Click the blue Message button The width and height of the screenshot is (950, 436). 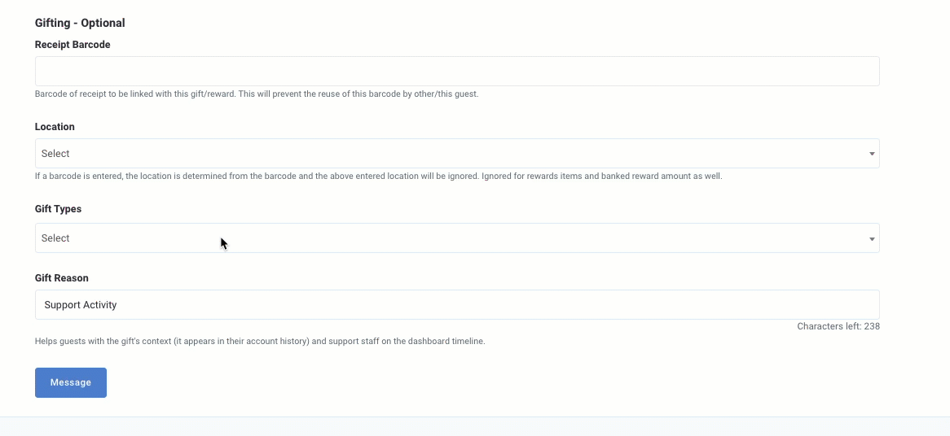71,383
